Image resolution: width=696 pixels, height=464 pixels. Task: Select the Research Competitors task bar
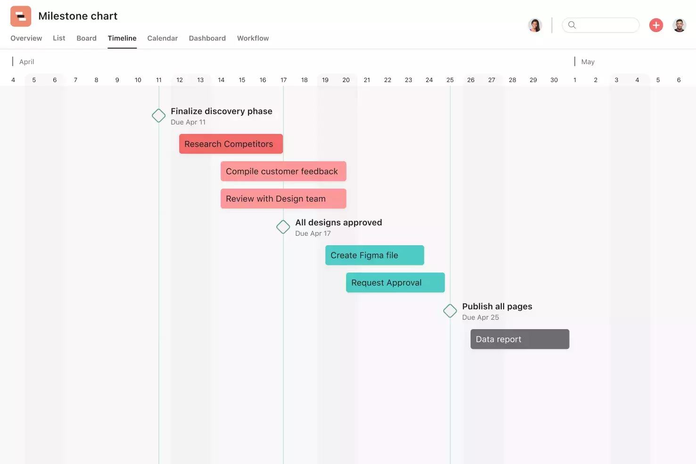click(x=231, y=144)
